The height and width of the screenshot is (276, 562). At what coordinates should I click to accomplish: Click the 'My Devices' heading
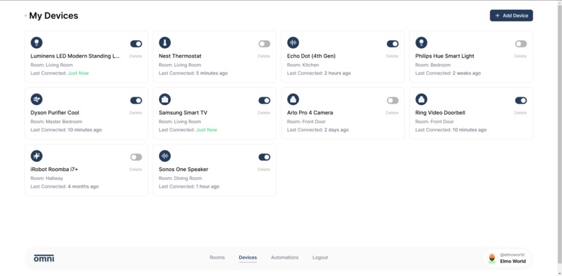[54, 16]
